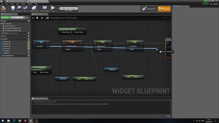Select the Button_85 variable
219x123 pixels.
[x=7, y=46]
